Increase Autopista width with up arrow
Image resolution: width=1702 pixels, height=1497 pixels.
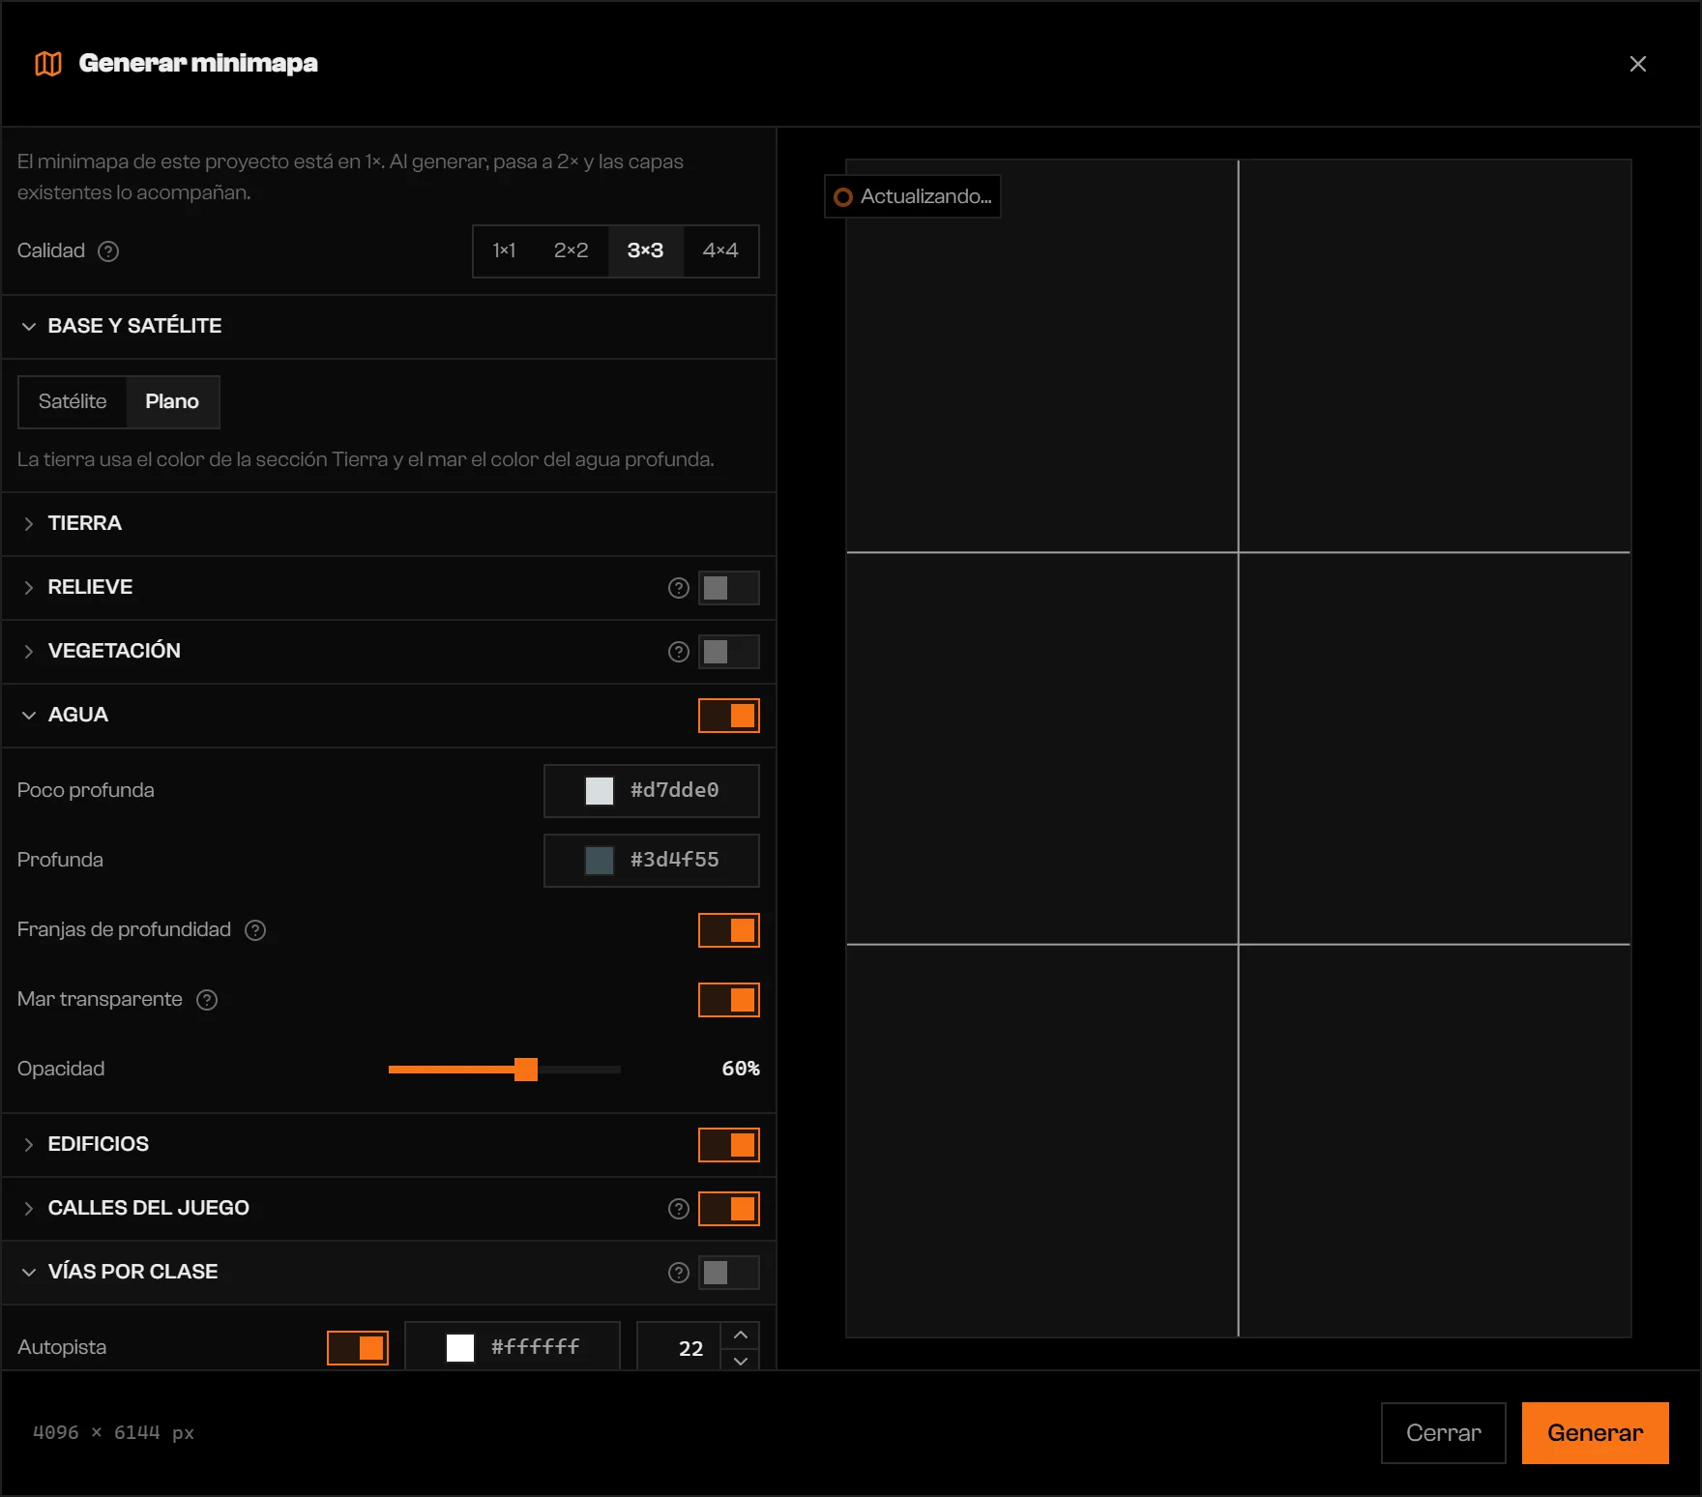click(x=741, y=1336)
